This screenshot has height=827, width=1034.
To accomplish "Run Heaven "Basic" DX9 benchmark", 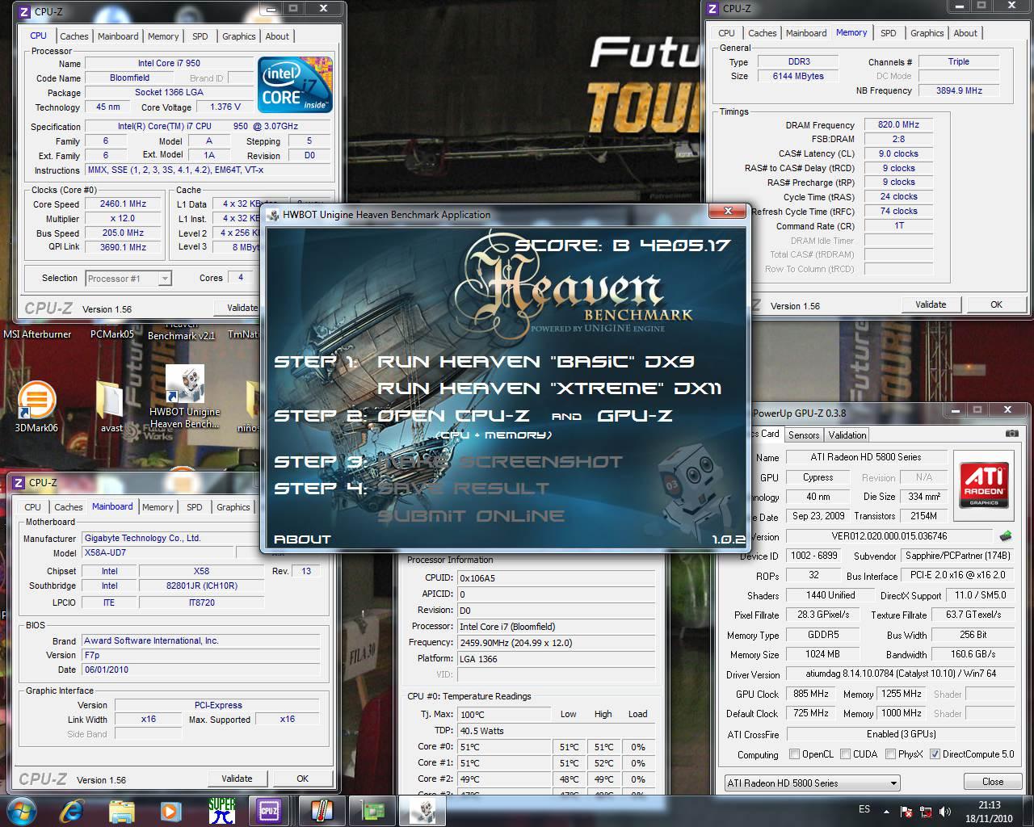I will [536, 362].
